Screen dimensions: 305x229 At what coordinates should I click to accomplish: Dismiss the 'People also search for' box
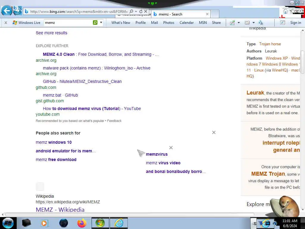214,132
